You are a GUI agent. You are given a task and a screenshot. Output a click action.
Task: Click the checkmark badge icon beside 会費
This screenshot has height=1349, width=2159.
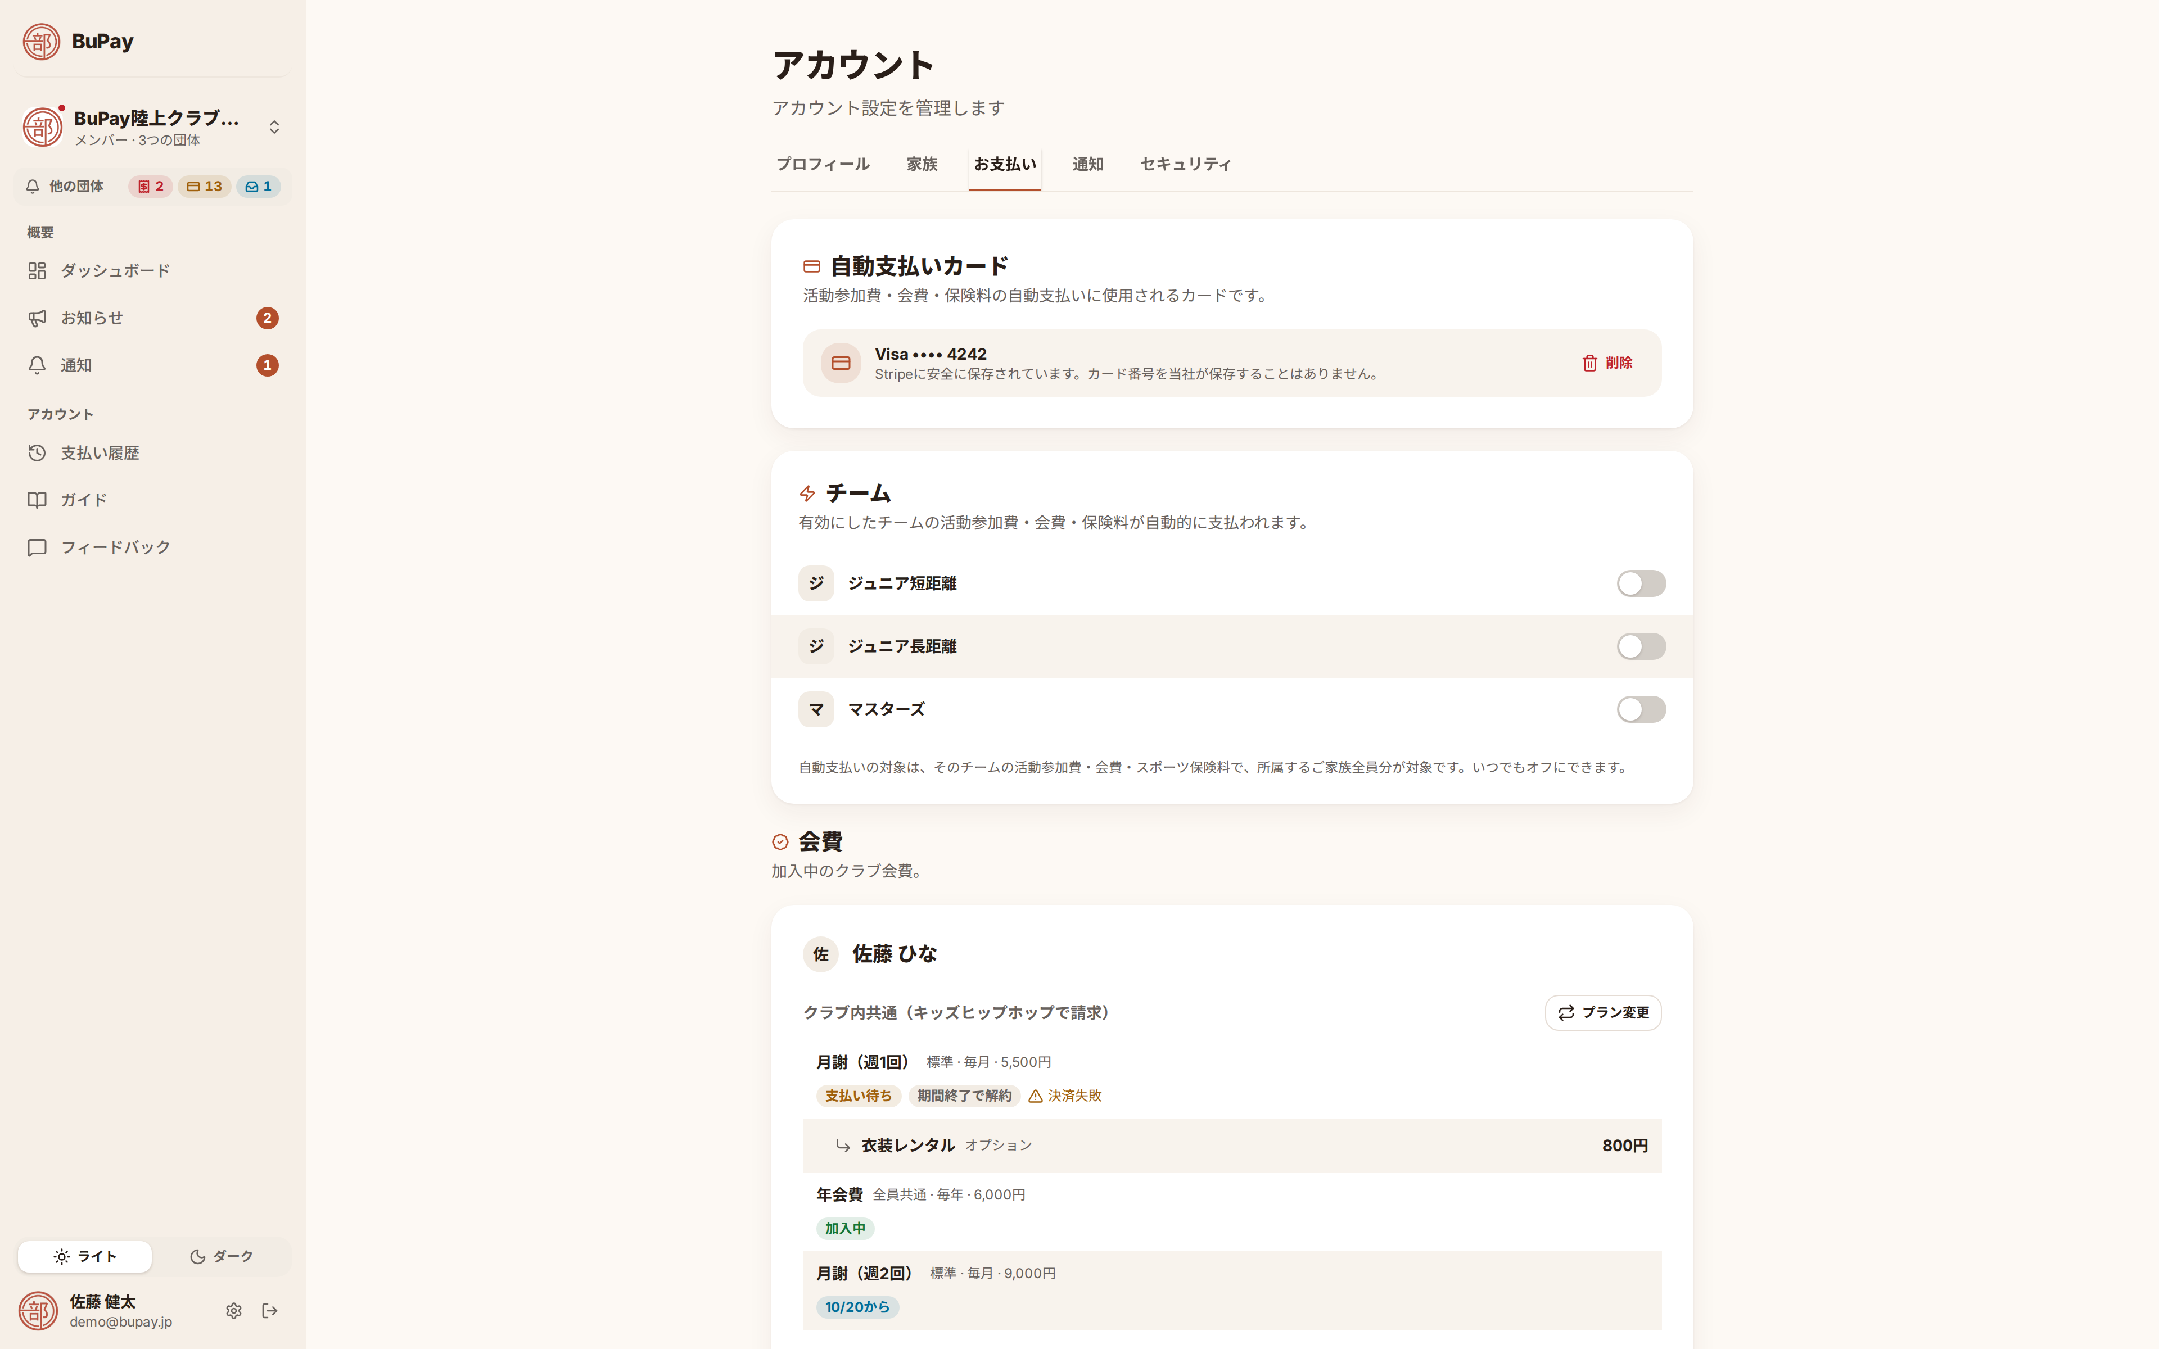point(780,841)
